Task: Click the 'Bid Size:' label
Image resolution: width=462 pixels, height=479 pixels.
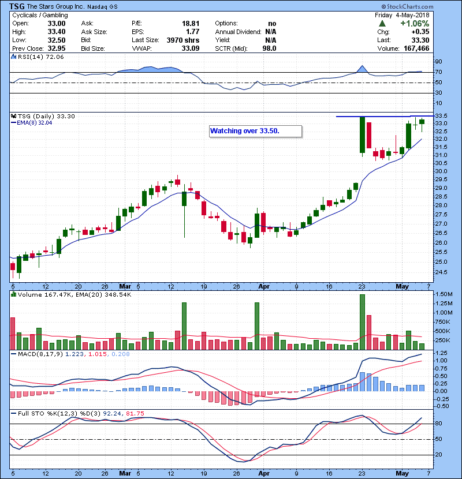Action: (x=93, y=48)
